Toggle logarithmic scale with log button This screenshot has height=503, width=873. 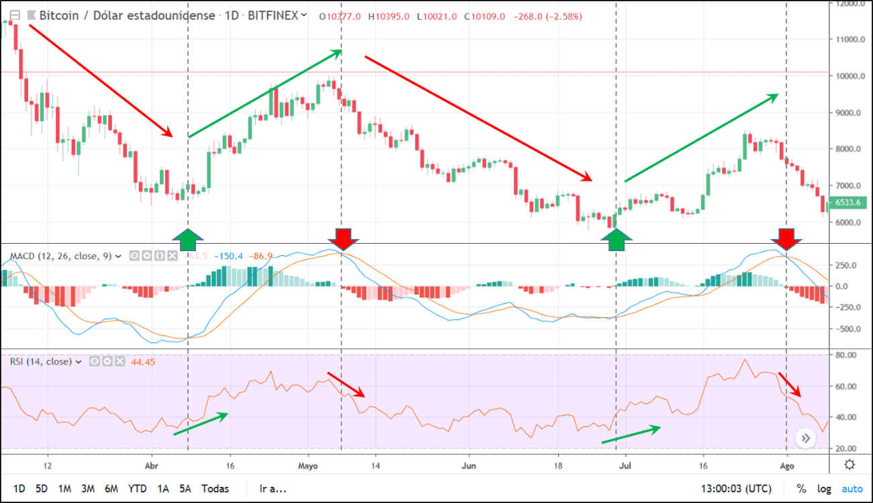click(x=824, y=488)
